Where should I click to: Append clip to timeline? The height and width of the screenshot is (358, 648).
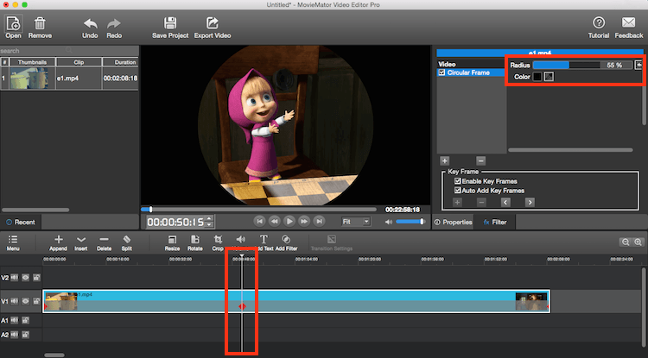click(x=58, y=243)
